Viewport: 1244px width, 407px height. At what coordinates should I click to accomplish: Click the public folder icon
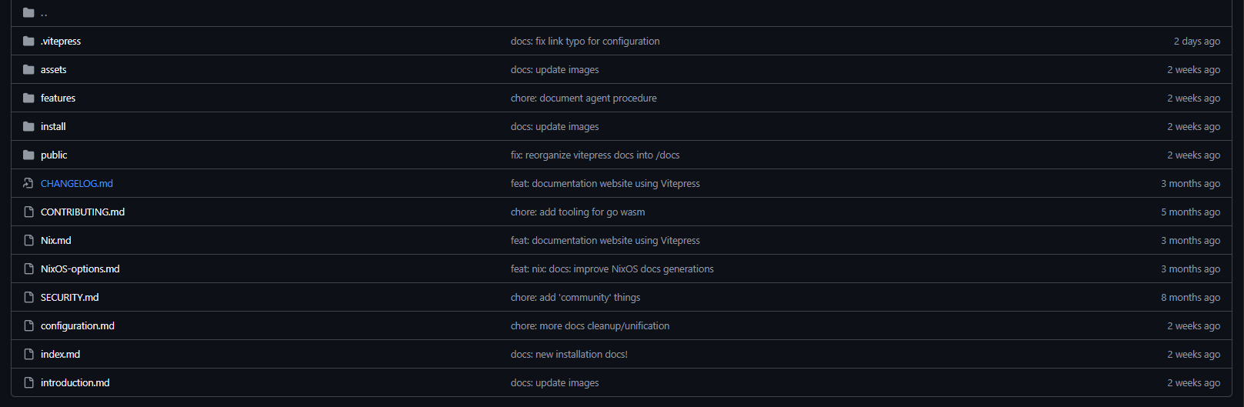28,155
